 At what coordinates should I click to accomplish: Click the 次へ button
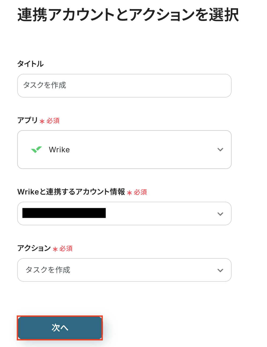[60, 328]
